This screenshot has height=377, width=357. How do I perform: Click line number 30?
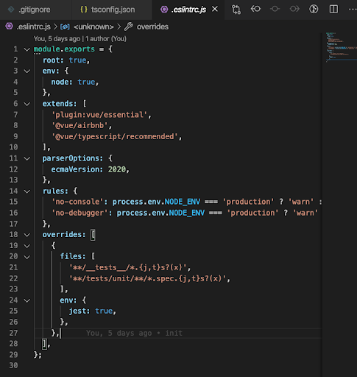click(13, 365)
